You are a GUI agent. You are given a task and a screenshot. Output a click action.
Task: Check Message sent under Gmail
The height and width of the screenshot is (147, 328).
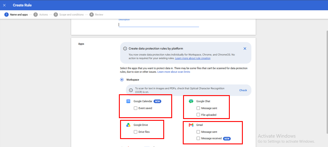pos(198,132)
